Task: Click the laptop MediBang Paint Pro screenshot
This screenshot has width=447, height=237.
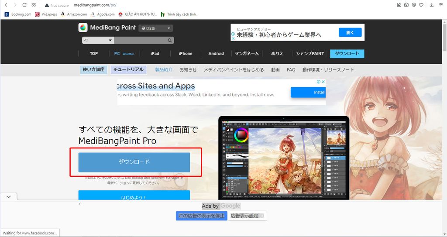Action: (x=284, y=158)
